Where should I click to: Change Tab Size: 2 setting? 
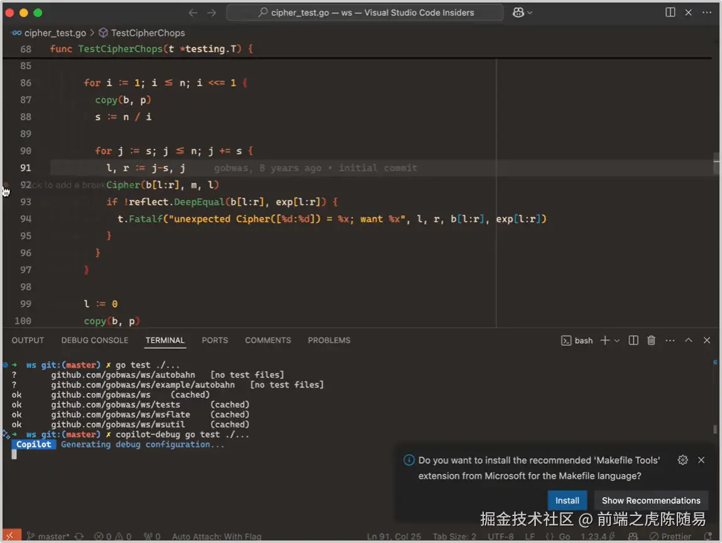[x=454, y=536]
